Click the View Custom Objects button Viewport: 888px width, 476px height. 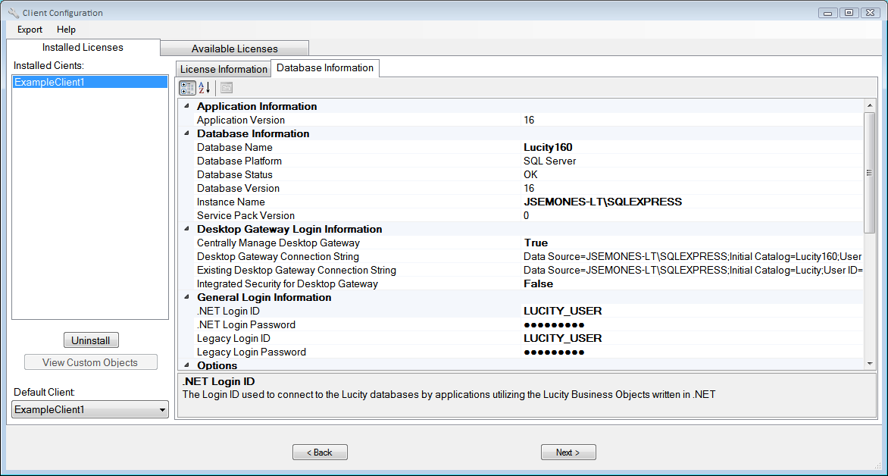[90, 362]
